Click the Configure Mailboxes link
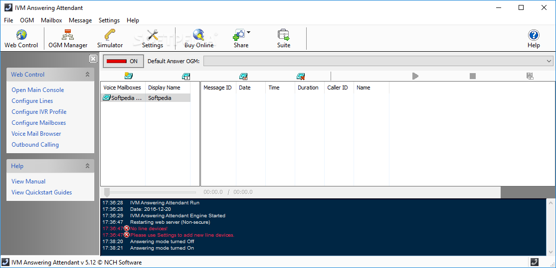The width and height of the screenshot is (556, 268). 39,123
